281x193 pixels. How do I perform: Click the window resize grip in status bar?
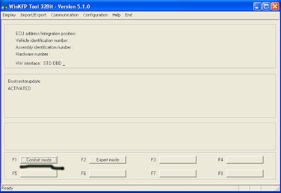pos(277,188)
